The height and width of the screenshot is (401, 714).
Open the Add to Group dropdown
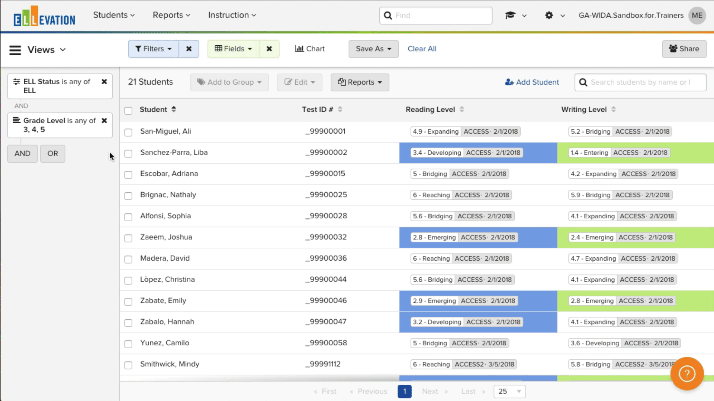[x=229, y=82]
